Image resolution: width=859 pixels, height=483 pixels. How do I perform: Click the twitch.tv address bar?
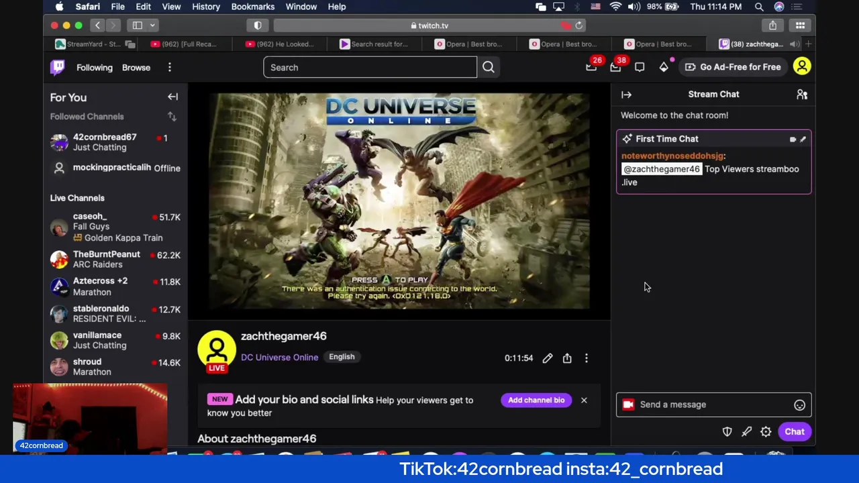429,25
